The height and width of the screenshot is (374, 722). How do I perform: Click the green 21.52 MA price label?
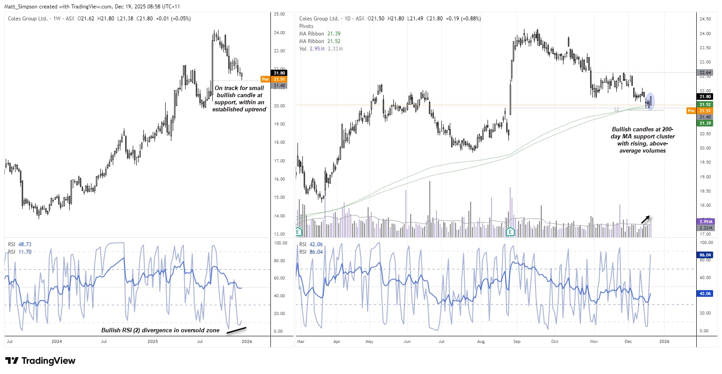click(x=705, y=104)
